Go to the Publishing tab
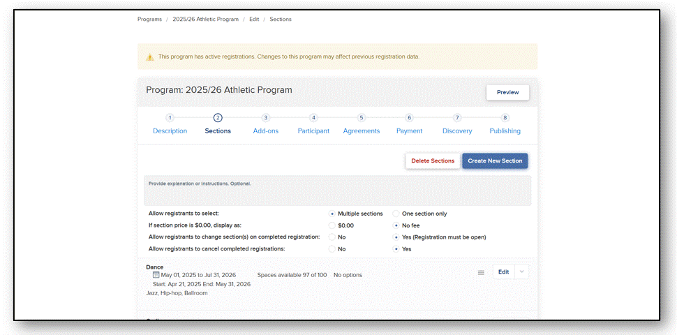Screen dimensions: 677x335 point(505,131)
